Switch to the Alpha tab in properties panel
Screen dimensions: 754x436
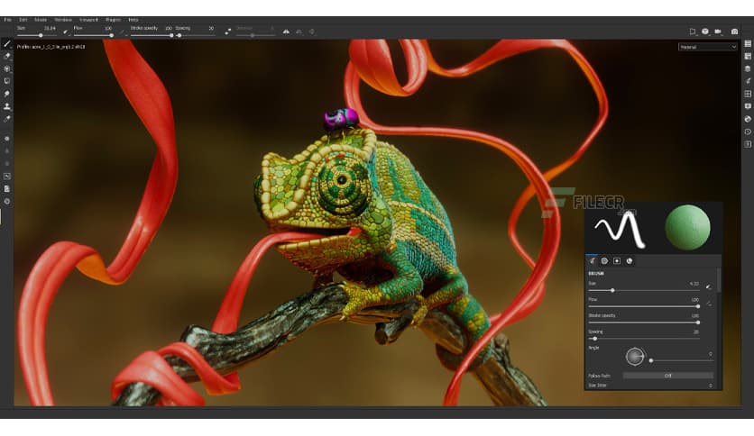click(604, 260)
